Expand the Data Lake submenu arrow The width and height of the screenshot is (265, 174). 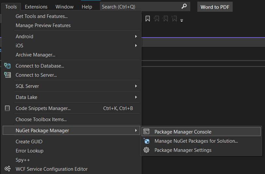(136, 97)
